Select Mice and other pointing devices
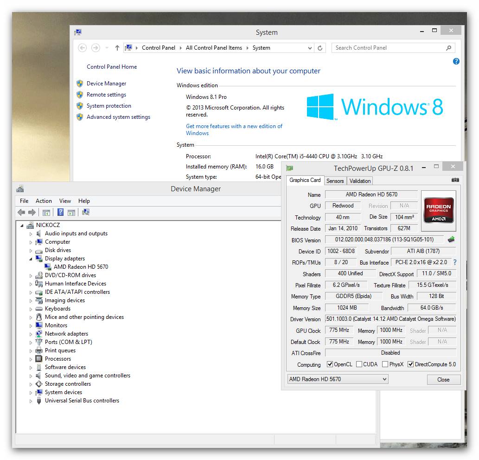 point(84,317)
